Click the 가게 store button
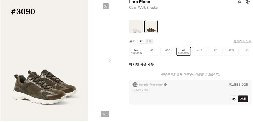Viewport: 253px width, 122px height. pyautogui.click(x=243, y=99)
